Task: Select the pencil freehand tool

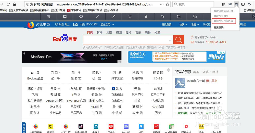Action: (113, 16)
